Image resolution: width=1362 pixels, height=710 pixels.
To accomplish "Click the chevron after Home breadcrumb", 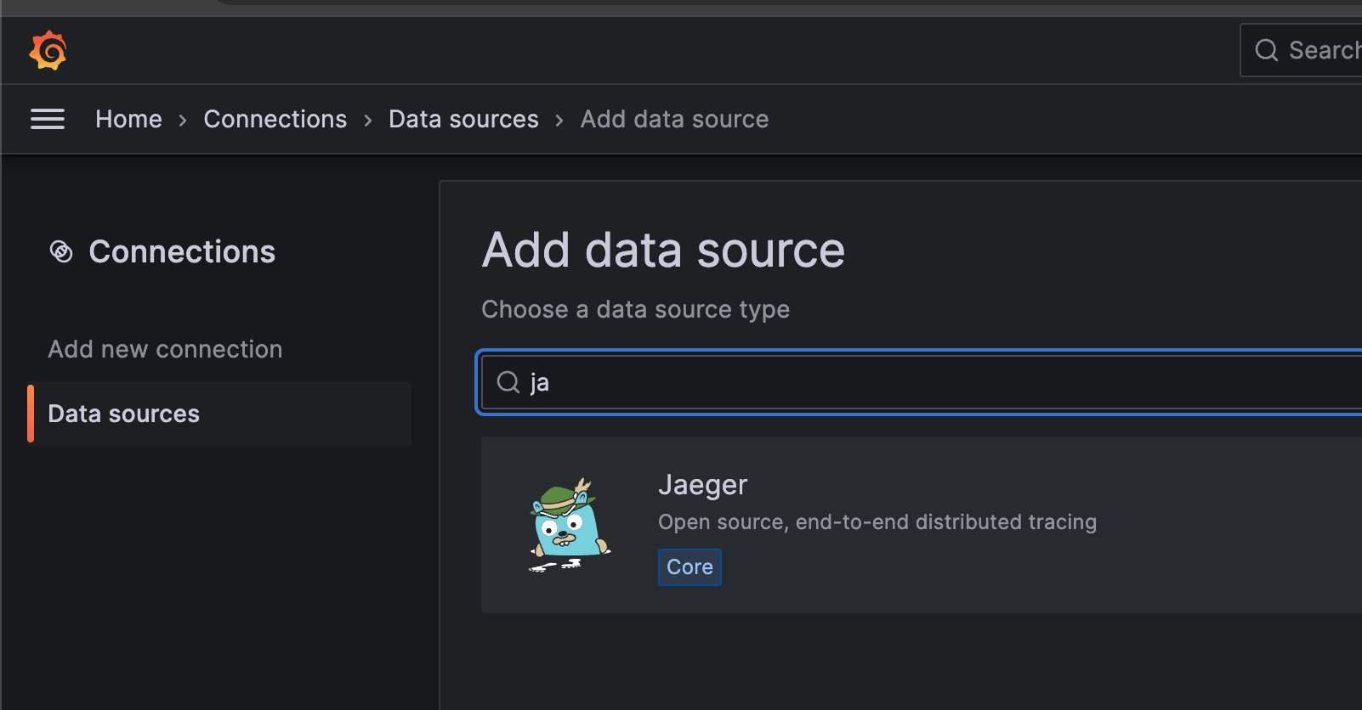I will (183, 121).
